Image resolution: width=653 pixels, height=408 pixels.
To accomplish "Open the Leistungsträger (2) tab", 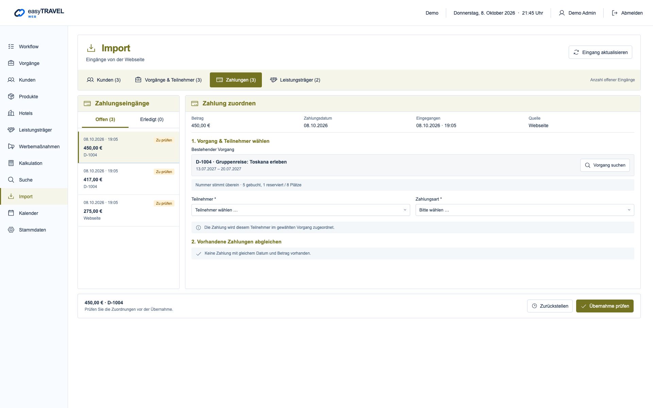I will [295, 80].
